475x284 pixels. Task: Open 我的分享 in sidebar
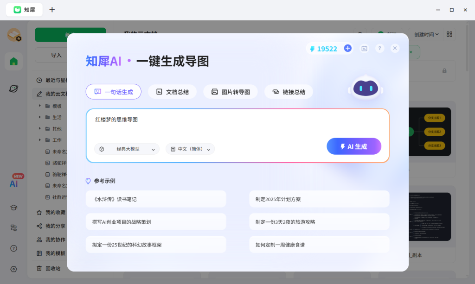pos(51,226)
